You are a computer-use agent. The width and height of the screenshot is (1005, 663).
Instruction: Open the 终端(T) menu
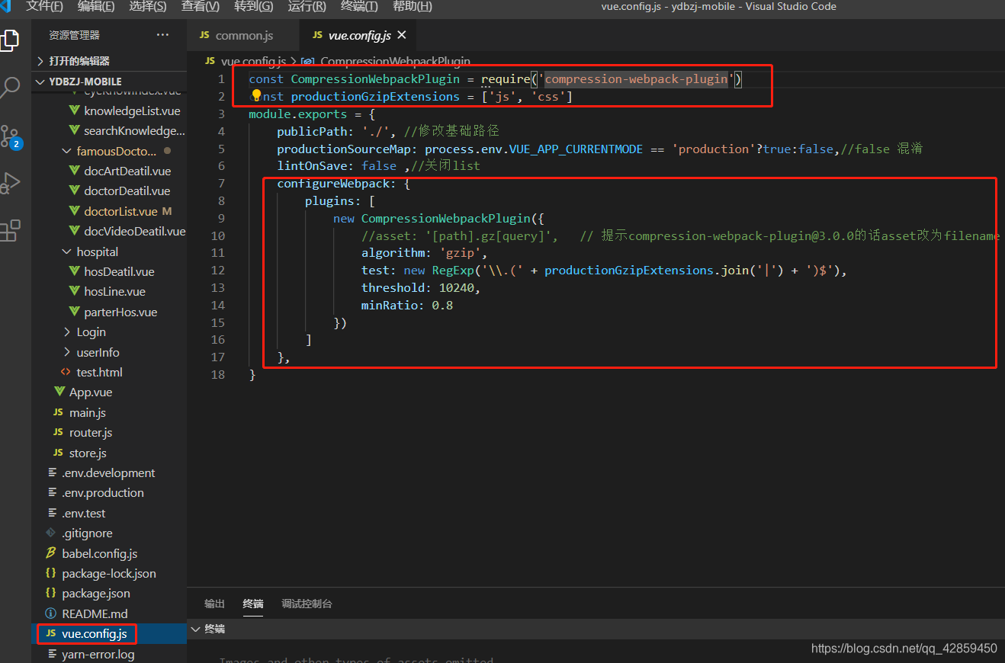(359, 6)
